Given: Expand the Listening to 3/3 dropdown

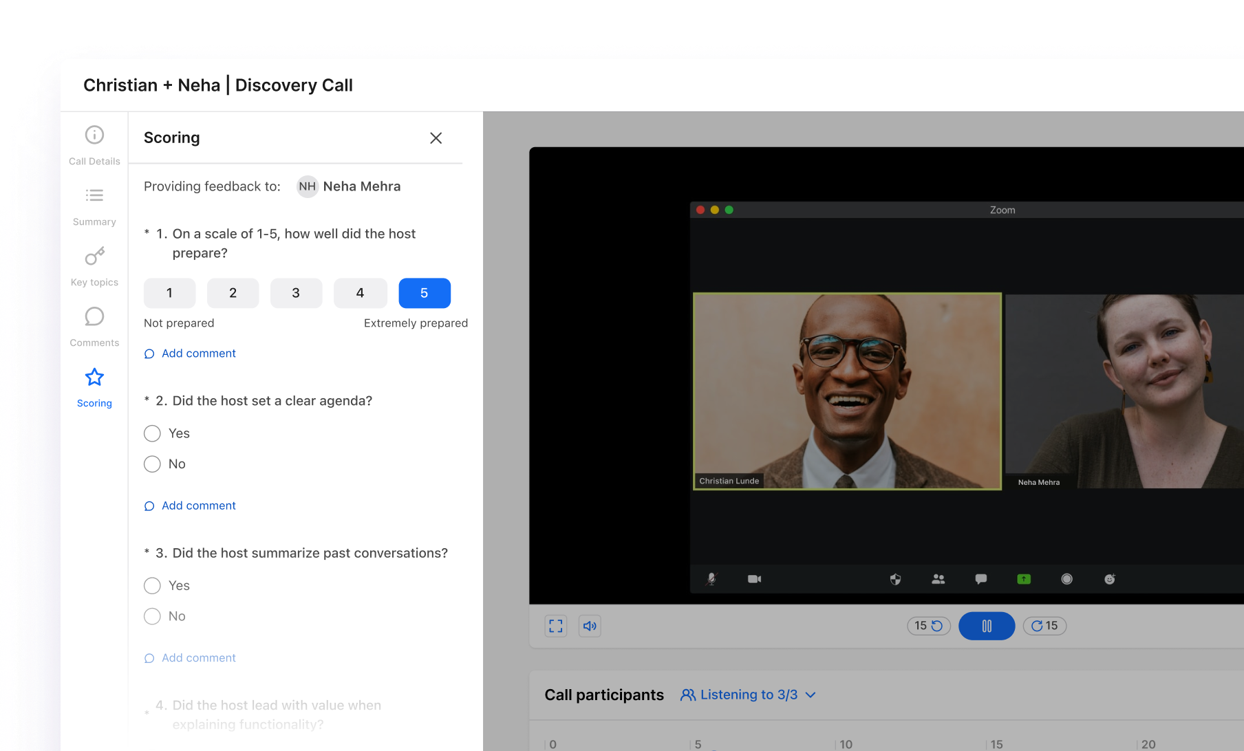Looking at the screenshot, I should (x=811, y=695).
